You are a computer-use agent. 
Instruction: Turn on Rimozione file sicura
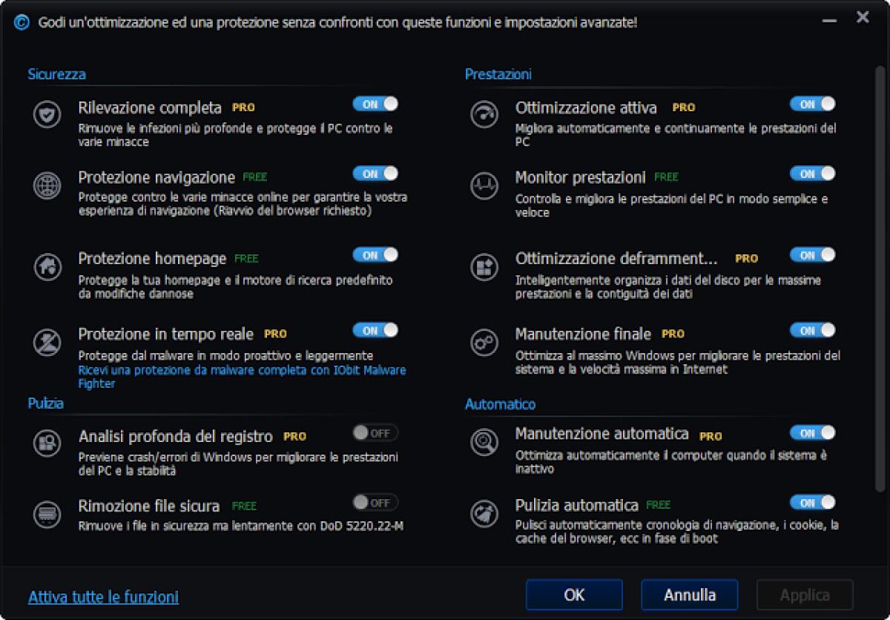point(375,502)
